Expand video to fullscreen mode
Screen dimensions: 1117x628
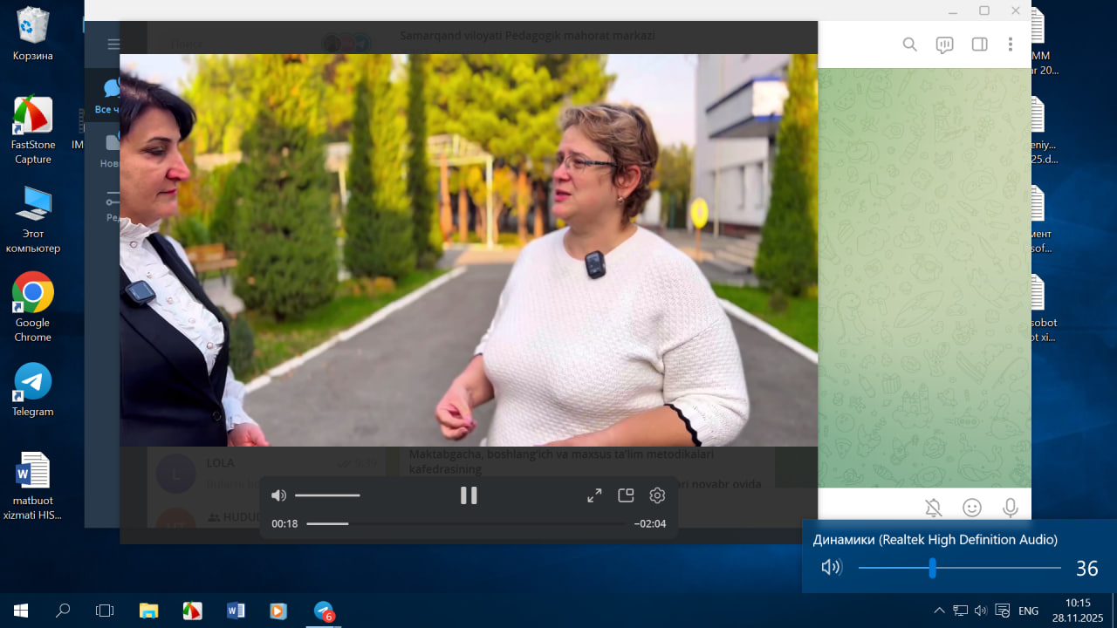594,495
